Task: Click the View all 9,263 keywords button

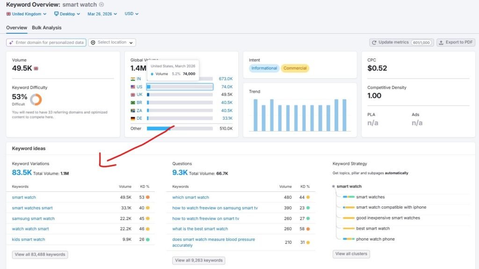Action: [198, 261]
